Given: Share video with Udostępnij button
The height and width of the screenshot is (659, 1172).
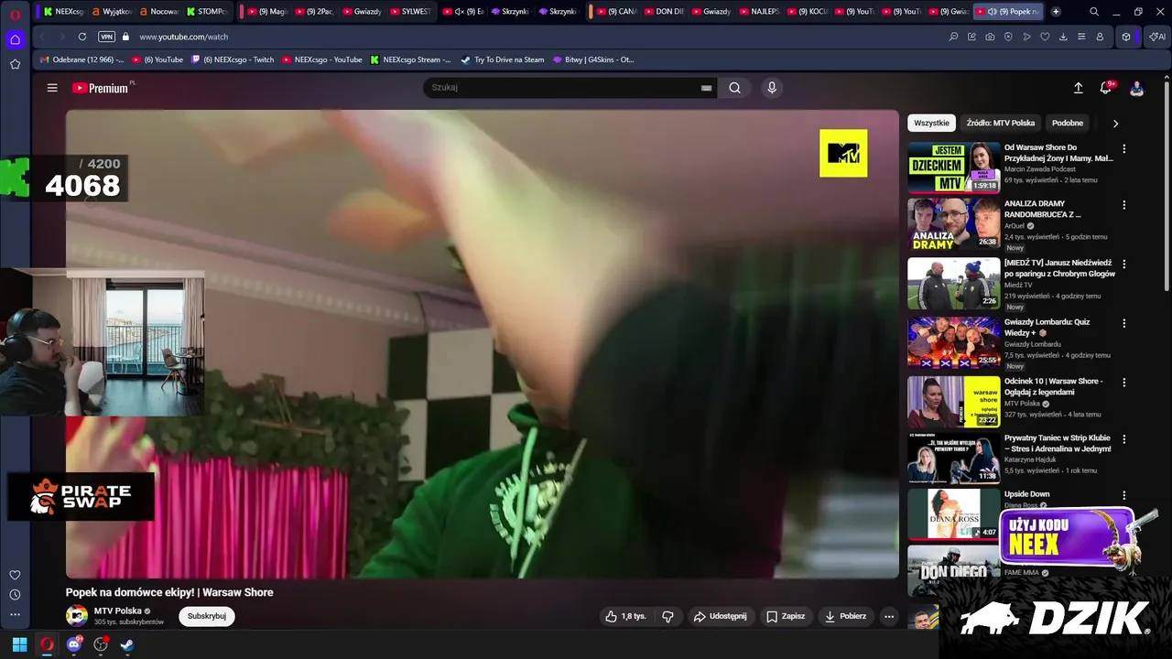Looking at the screenshot, I should click(721, 616).
